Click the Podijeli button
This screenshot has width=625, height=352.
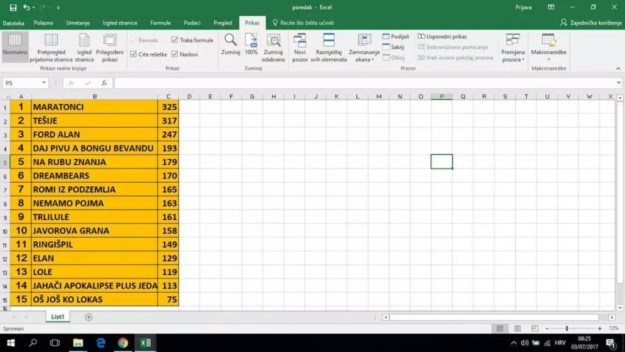pyautogui.click(x=396, y=37)
